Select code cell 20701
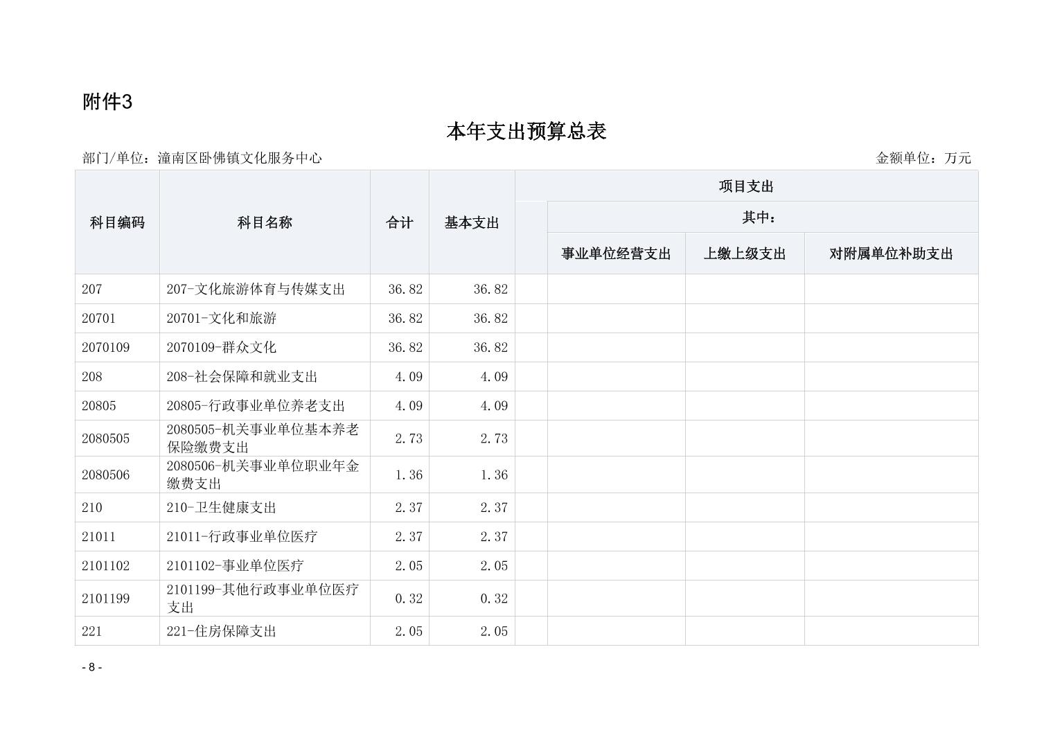1053x744 pixels. 117,318
